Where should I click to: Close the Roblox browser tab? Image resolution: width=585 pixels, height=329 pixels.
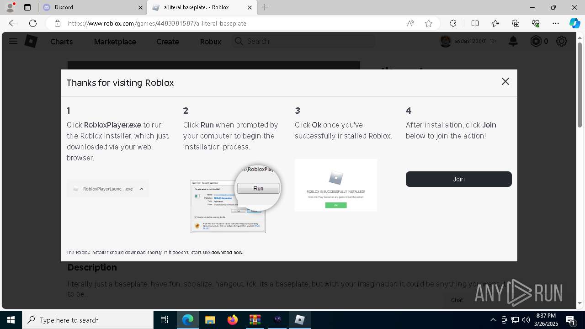click(250, 7)
